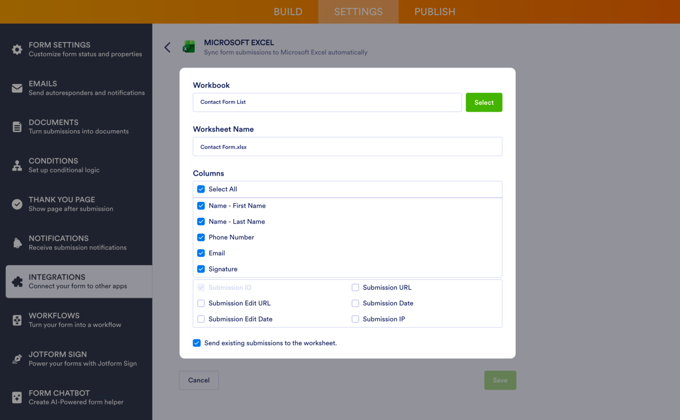Open the Form Chatbot icon

pyautogui.click(x=17, y=397)
